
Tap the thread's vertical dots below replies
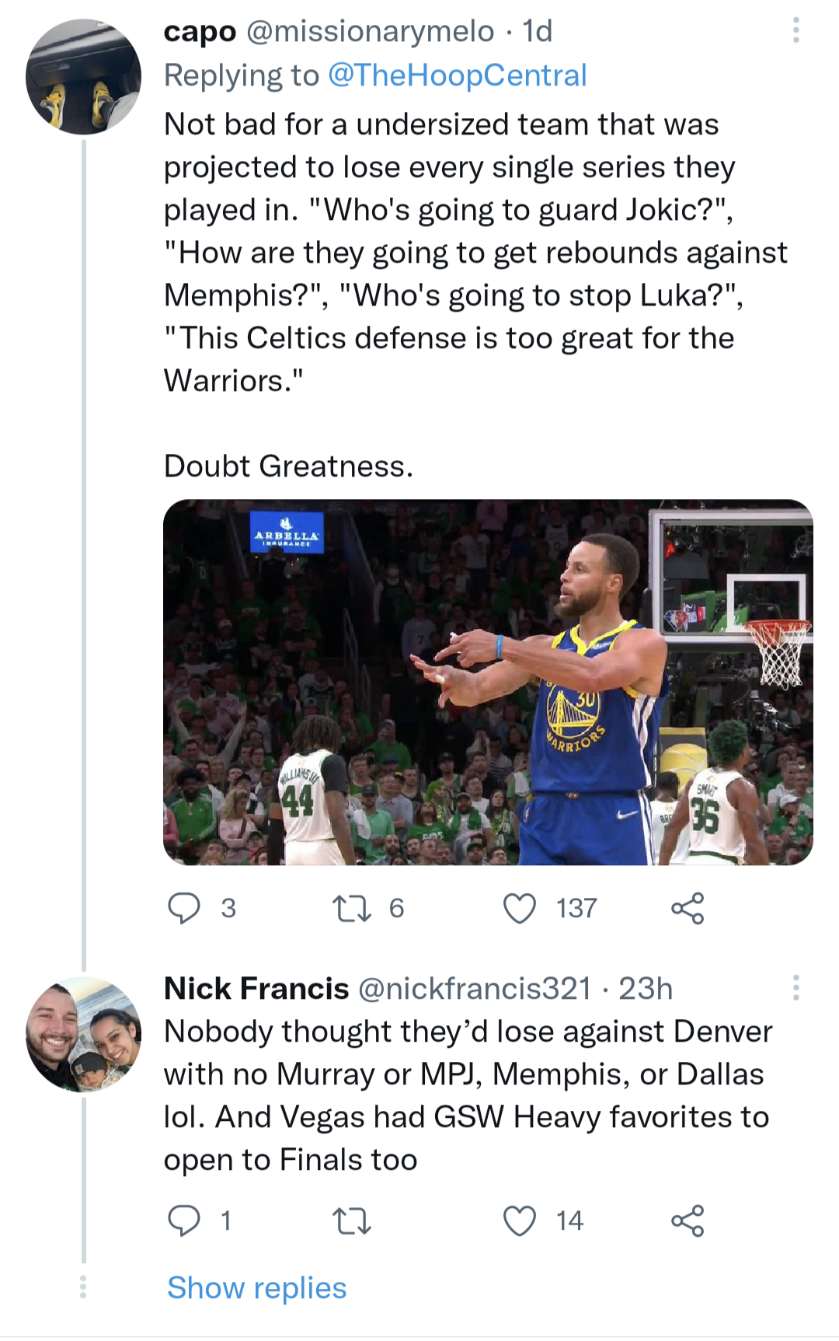[x=83, y=1287]
